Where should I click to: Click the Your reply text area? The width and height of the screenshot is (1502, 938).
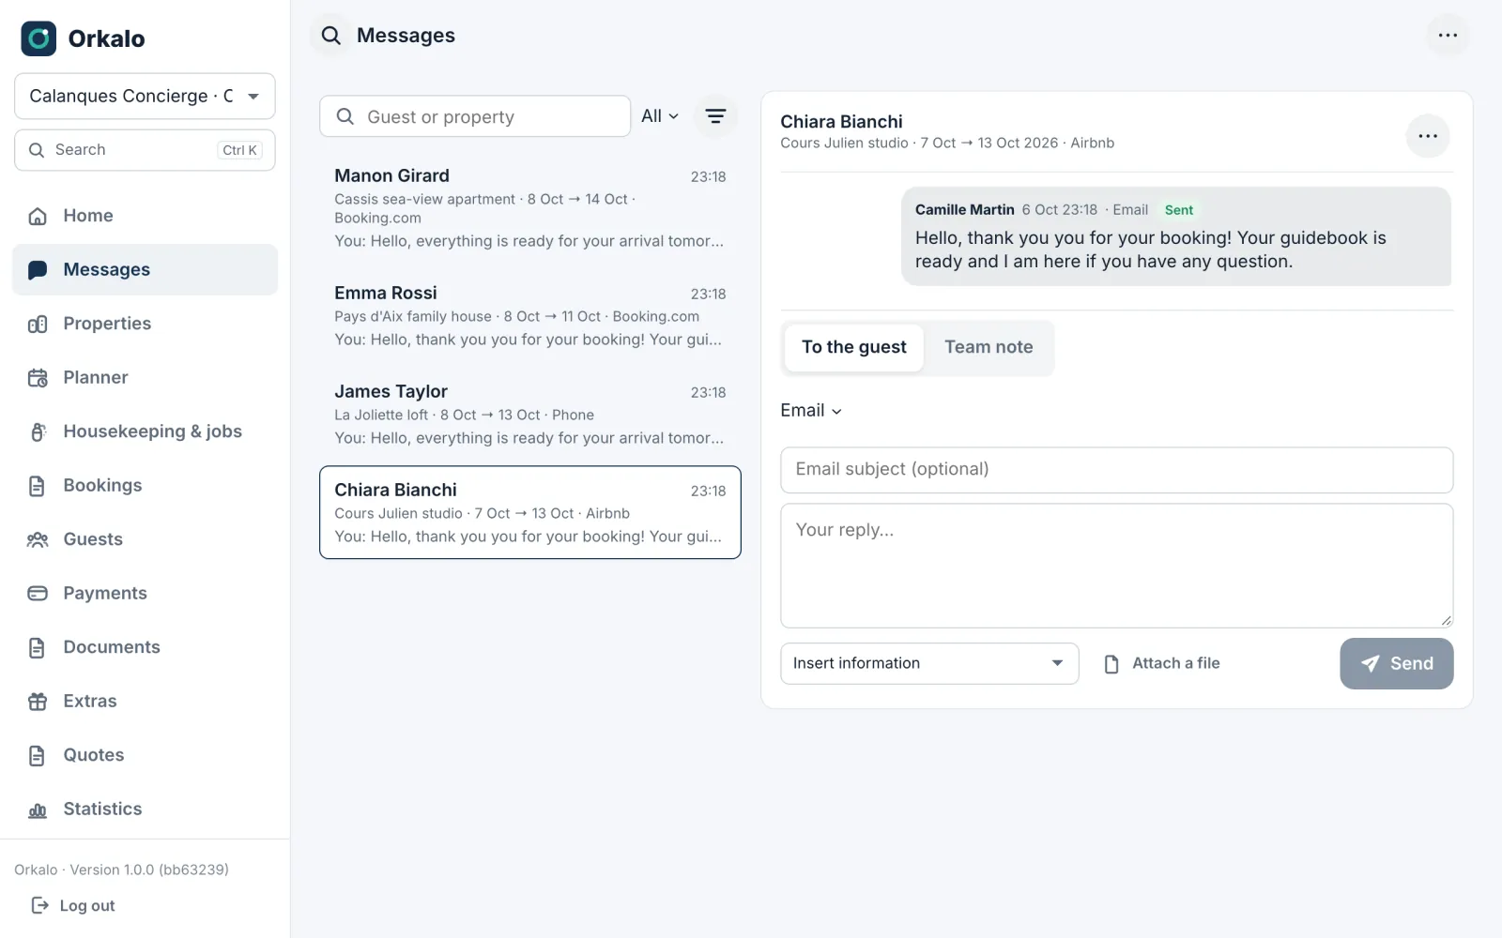pos(1116,566)
